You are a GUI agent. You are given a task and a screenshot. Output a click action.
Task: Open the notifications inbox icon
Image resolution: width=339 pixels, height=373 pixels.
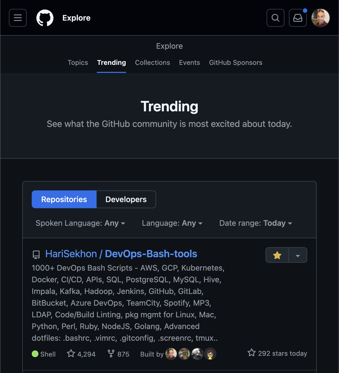[298, 18]
